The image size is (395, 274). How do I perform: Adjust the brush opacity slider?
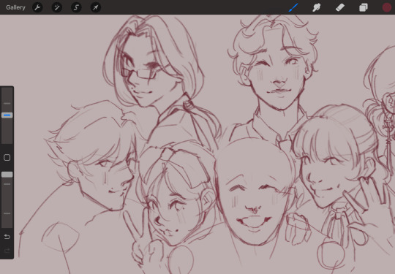[7, 175]
